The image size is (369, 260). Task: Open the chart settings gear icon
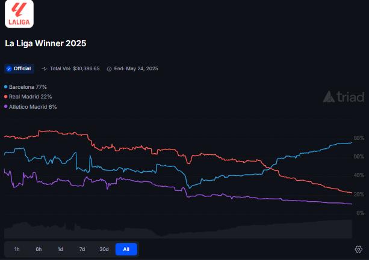pos(358,249)
